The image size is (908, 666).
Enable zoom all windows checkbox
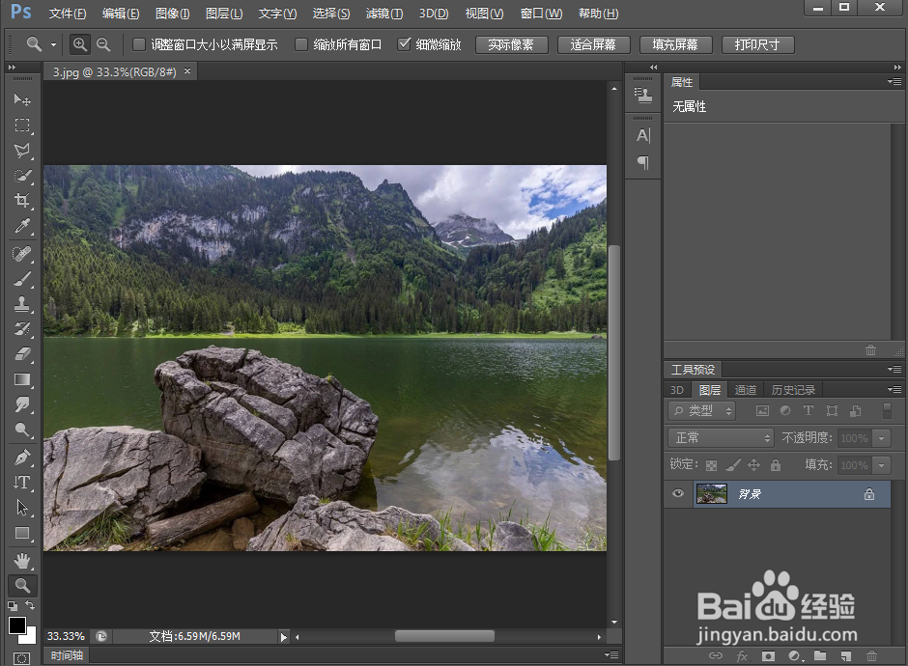[301, 44]
